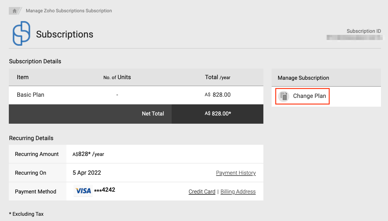Click the Subscriptions page title
The image size is (388, 221).
(65, 34)
